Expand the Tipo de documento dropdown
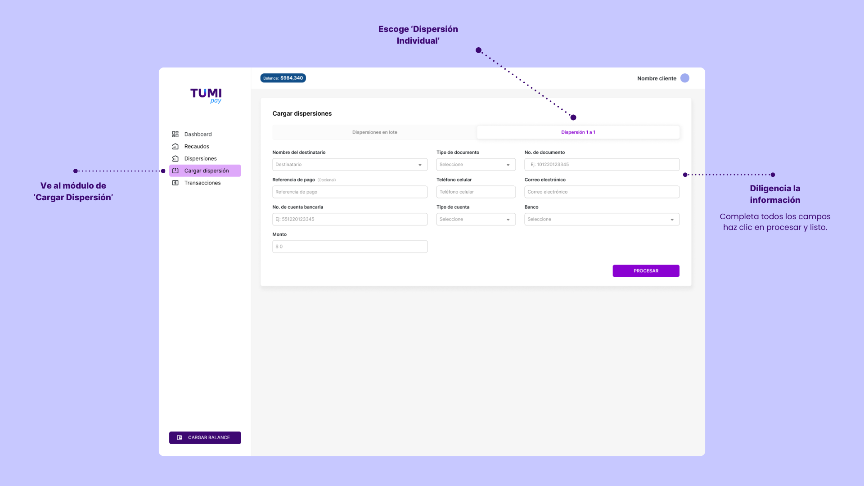 point(476,165)
